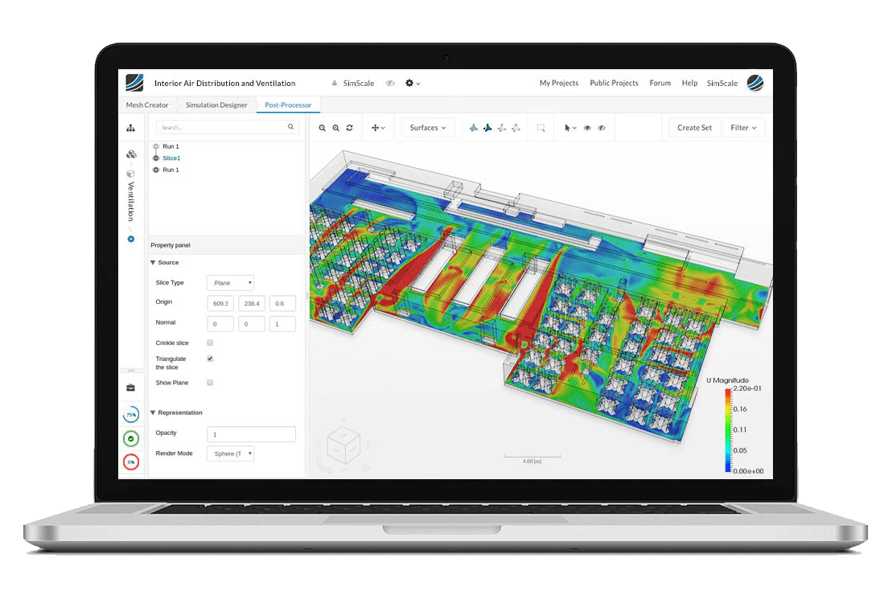This screenshot has width=888, height=603.
Task: Click the Opacity input field
Action: click(251, 434)
